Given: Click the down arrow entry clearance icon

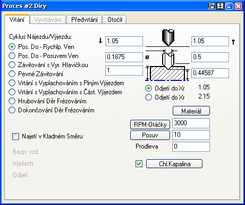Looking at the screenshot, I should coord(100,40).
